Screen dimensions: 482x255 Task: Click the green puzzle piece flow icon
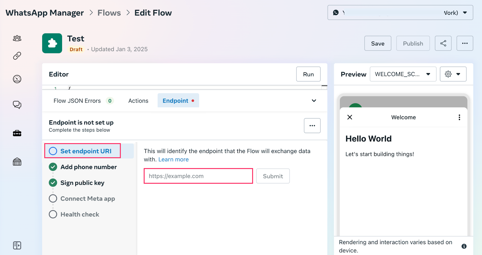point(52,43)
